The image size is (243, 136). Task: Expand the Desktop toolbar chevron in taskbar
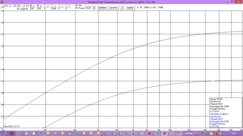(x=195, y=133)
